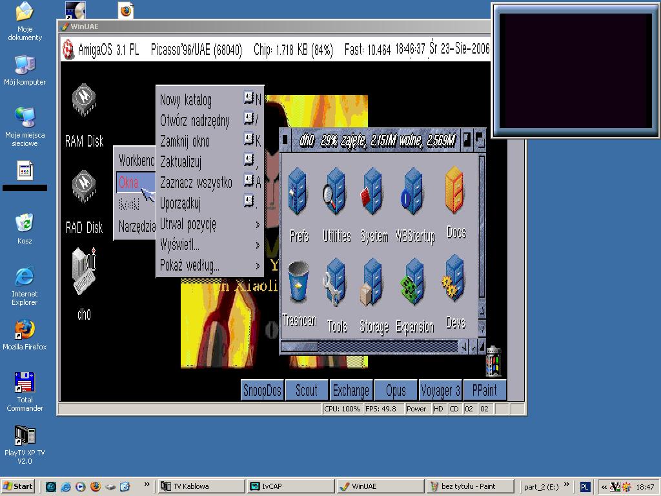The width and height of the screenshot is (661, 496).
Task: Launch Internet Explorer from the desktop
Action: (x=25, y=286)
